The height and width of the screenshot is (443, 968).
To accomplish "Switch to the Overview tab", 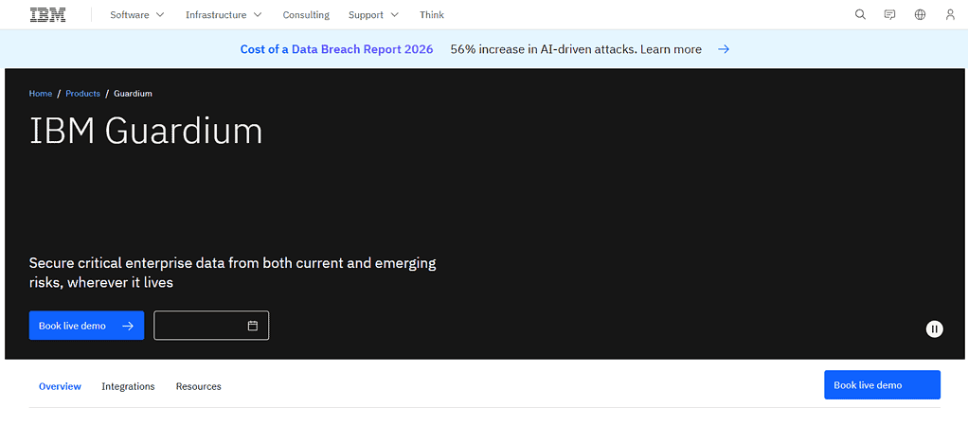I will [x=60, y=386].
